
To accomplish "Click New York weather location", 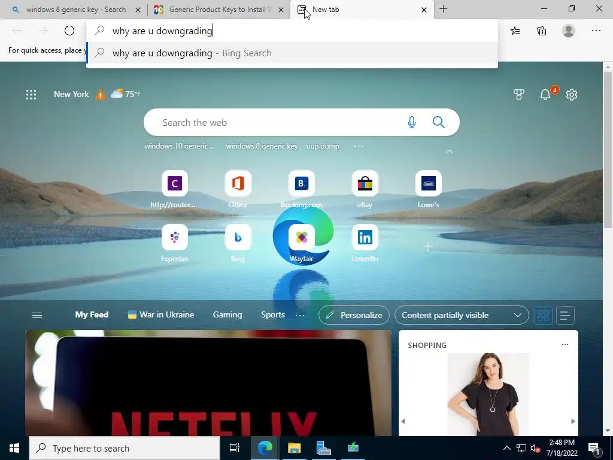I will pyautogui.click(x=72, y=94).
